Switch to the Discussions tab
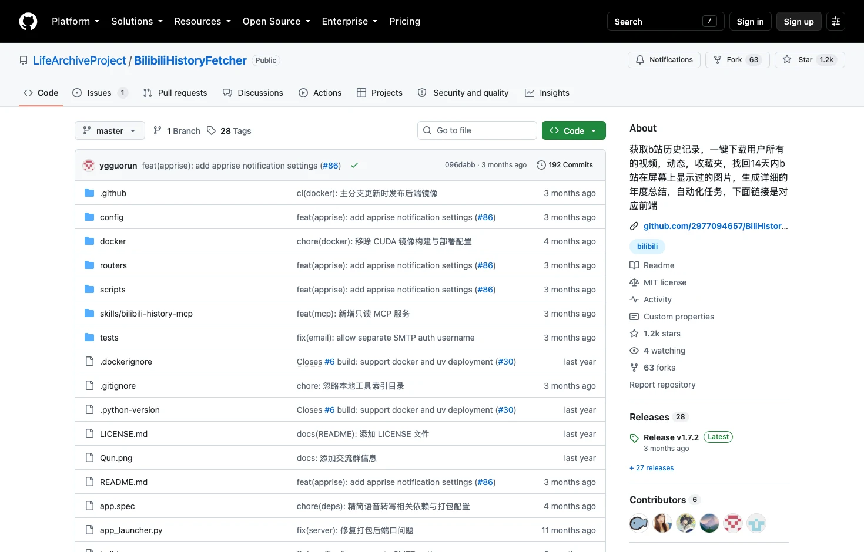 253,93
